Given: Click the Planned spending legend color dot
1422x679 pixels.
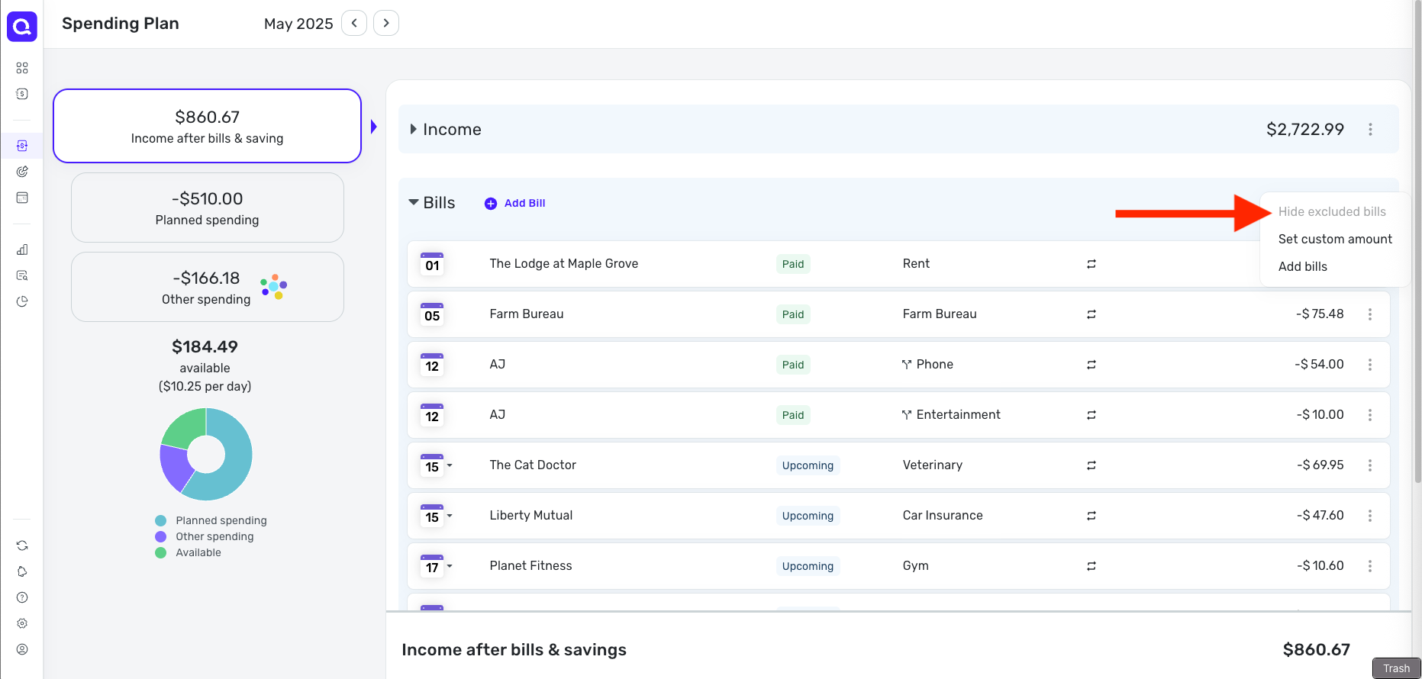Looking at the screenshot, I should coord(160,520).
